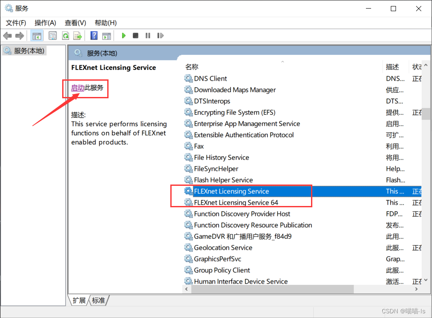Click the scroll left arrow under the list

(187, 289)
